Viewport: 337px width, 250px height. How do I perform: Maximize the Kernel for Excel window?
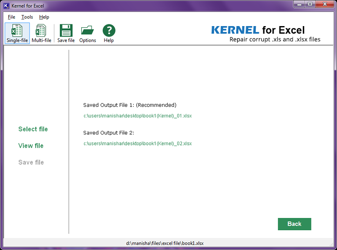tap(310, 4)
